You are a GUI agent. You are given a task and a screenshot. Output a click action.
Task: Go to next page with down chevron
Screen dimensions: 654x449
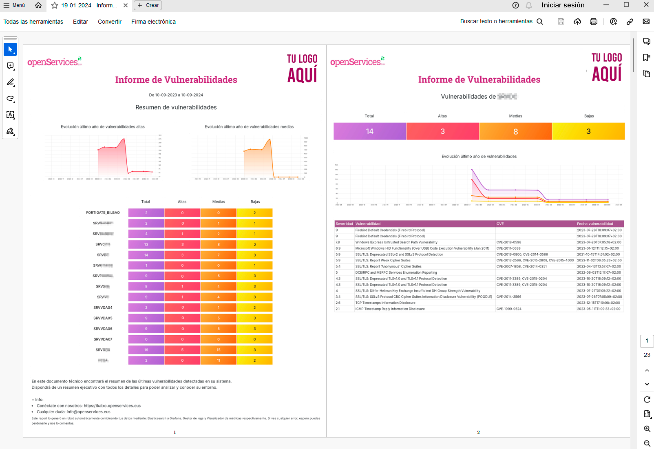647,384
